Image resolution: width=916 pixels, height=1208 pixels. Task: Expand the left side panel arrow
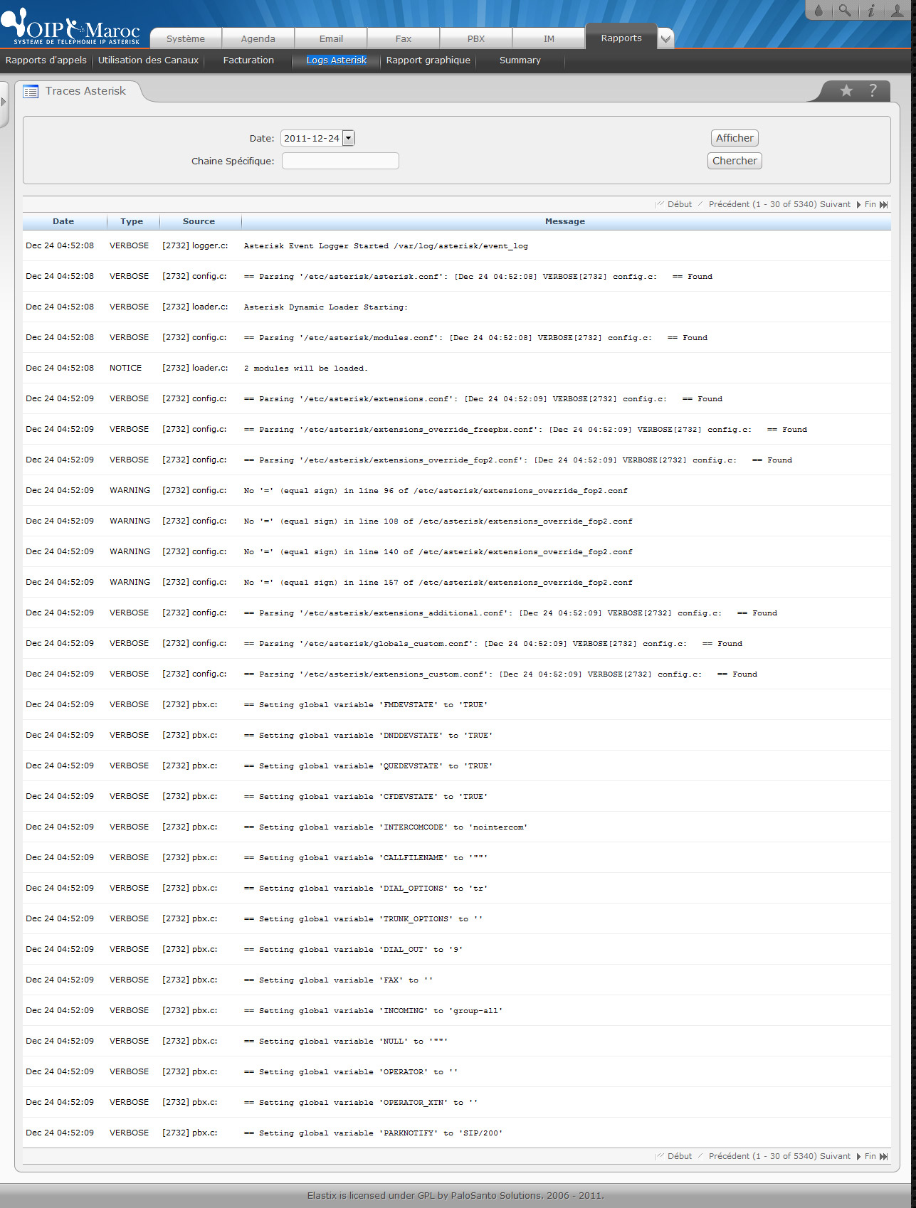[4, 102]
